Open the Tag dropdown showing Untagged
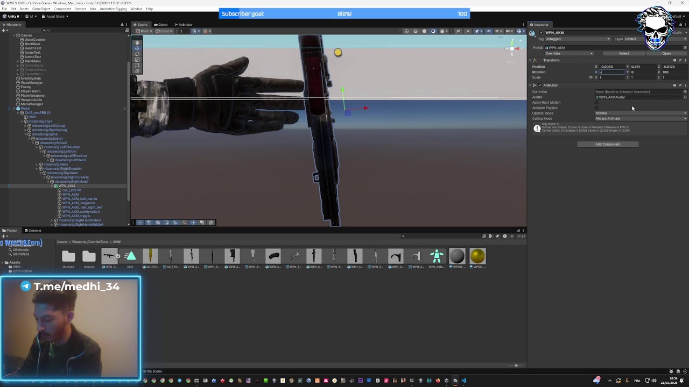 (x=578, y=39)
